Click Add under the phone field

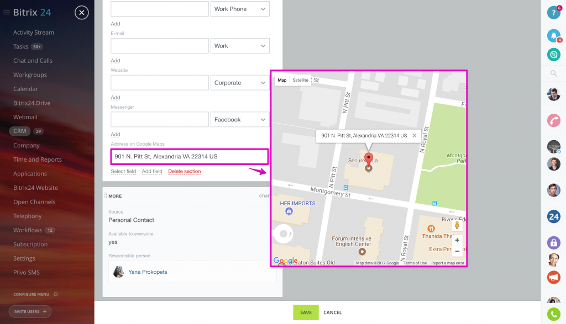point(116,24)
